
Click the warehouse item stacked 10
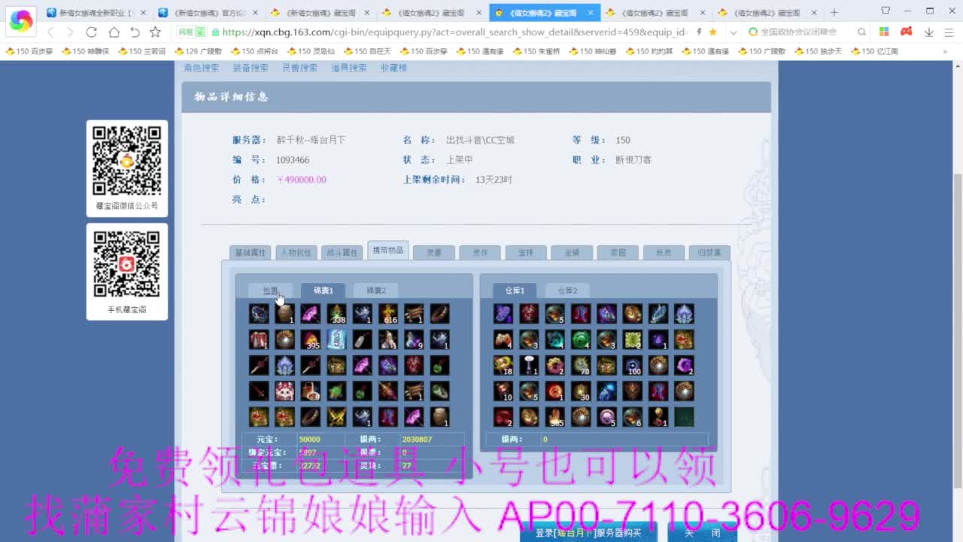tap(503, 391)
